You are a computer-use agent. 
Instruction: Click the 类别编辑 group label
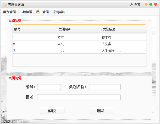coord(15,78)
